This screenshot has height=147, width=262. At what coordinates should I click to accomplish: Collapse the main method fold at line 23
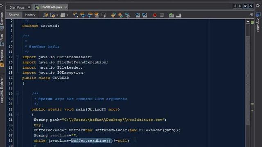pyautogui.click(x=17, y=114)
